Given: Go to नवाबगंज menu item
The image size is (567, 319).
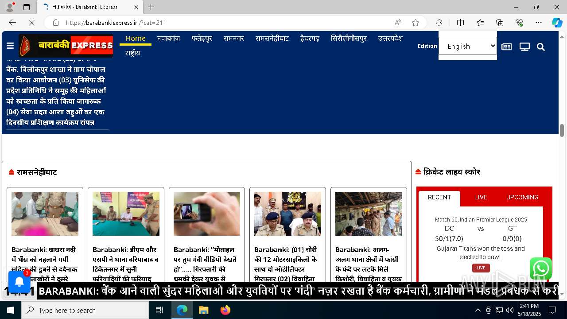Looking at the screenshot, I should pos(169,39).
